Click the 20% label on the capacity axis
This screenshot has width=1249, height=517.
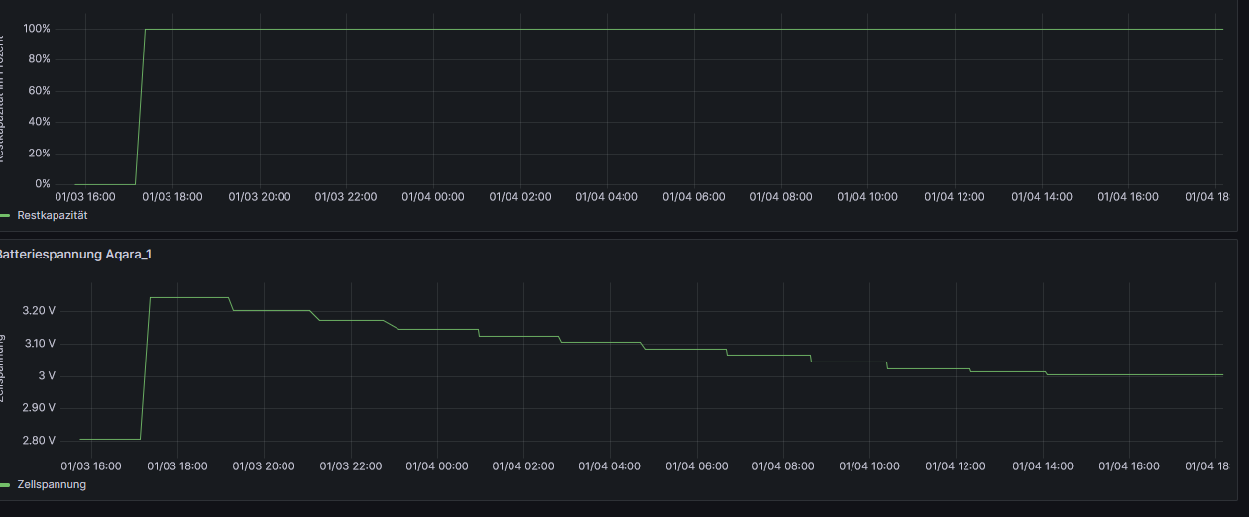coord(39,154)
